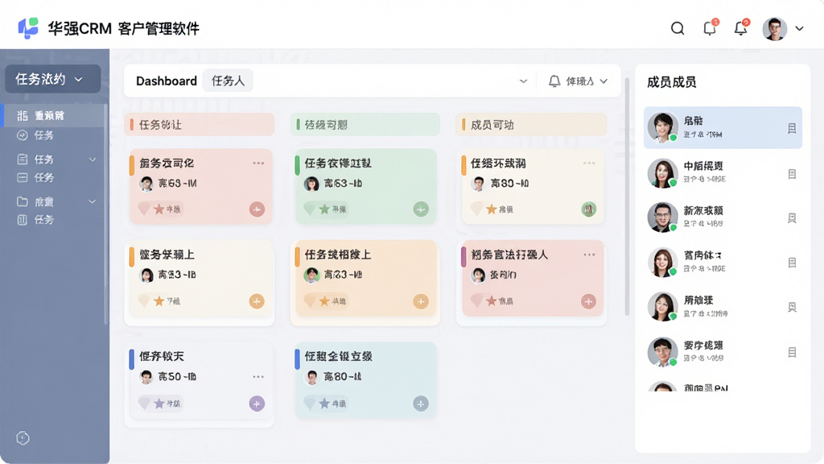Click the green column header
Screen dimensions: 824x464
tap(365, 125)
